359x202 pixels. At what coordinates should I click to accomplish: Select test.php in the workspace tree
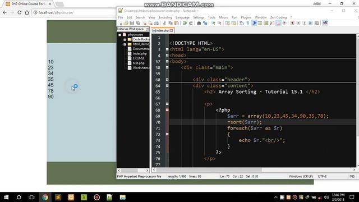(x=139, y=63)
